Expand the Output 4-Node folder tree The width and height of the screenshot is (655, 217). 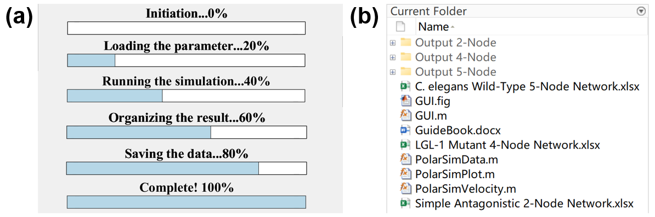tap(392, 57)
